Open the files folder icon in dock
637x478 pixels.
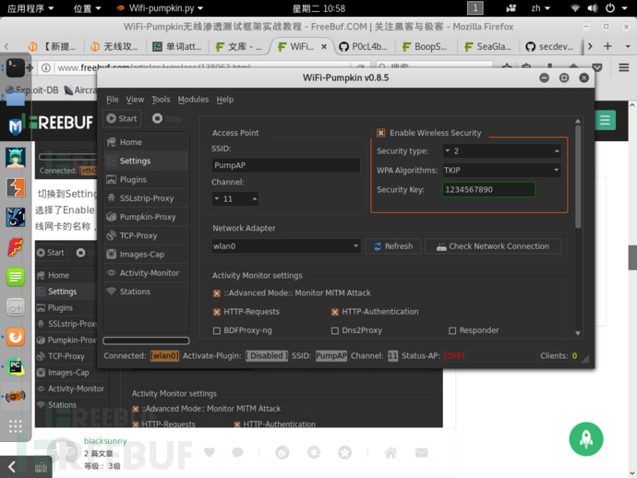tap(16, 98)
